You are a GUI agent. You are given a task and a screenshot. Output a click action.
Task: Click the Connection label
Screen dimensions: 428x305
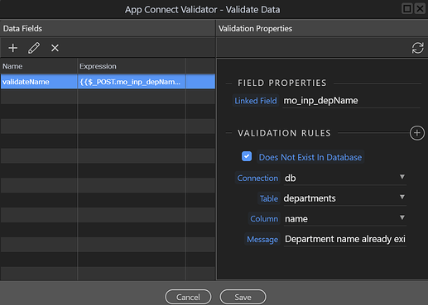[x=257, y=179]
